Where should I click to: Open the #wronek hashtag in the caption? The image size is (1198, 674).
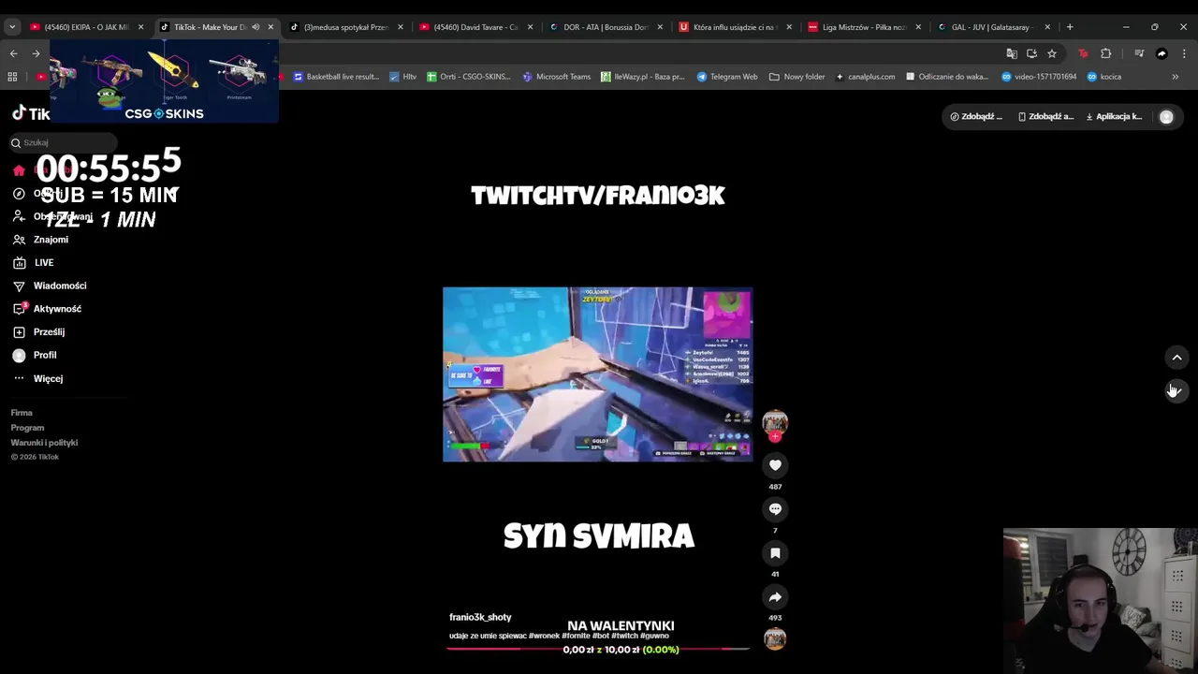click(x=544, y=636)
